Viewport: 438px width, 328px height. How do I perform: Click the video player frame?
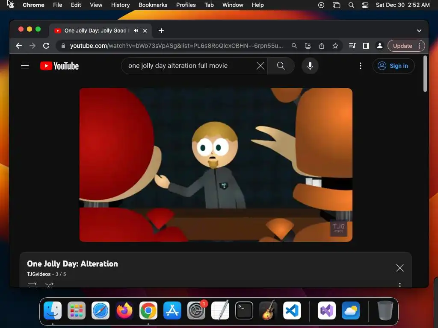pyautogui.click(x=216, y=164)
